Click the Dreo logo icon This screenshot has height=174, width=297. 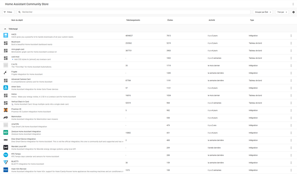pyautogui.click(x=5, y=140)
